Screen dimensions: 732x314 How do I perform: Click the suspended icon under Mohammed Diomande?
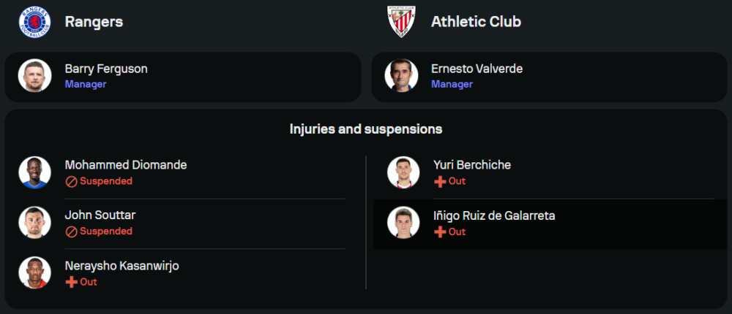(x=72, y=181)
